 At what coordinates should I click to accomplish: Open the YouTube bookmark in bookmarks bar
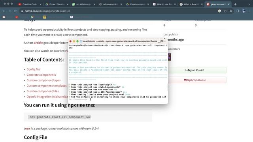(17, 17)
